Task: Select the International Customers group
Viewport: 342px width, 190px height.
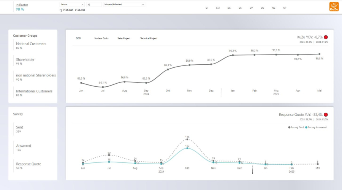Action: coord(34,93)
